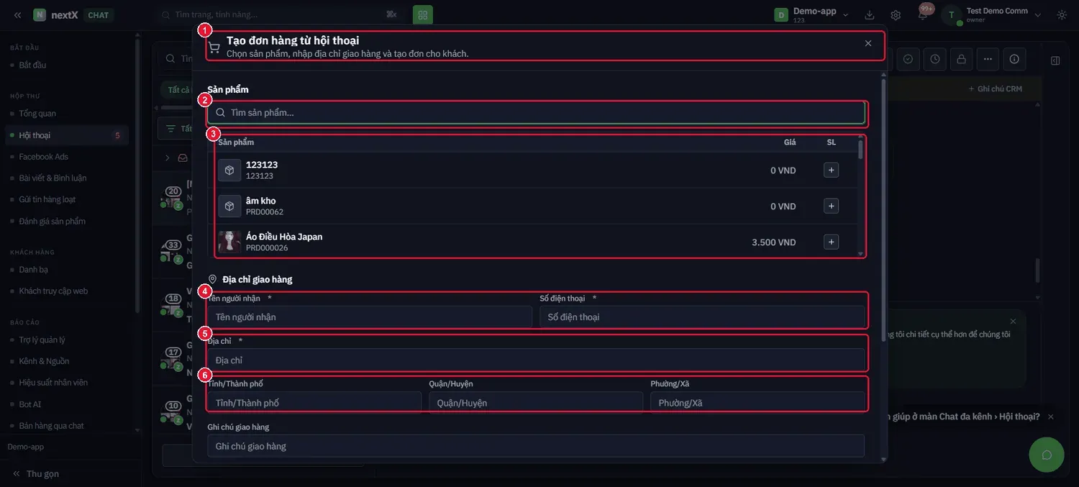1079x487 pixels.
Task: Select Kênh & Nguồn in the sidebar
Action: pos(44,361)
